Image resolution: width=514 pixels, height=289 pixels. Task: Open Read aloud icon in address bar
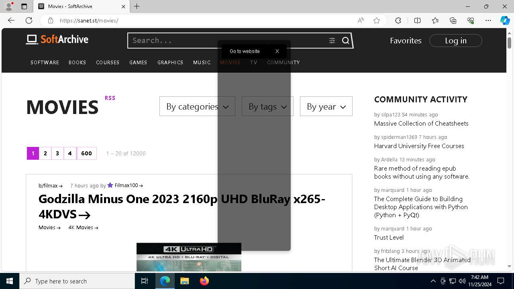(x=361, y=20)
